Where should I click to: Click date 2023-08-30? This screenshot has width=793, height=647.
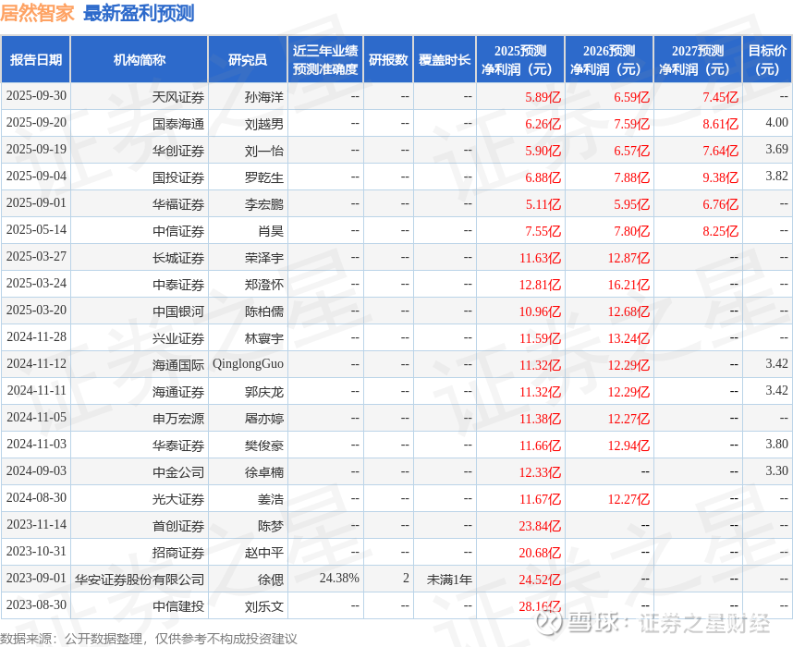(x=36, y=605)
